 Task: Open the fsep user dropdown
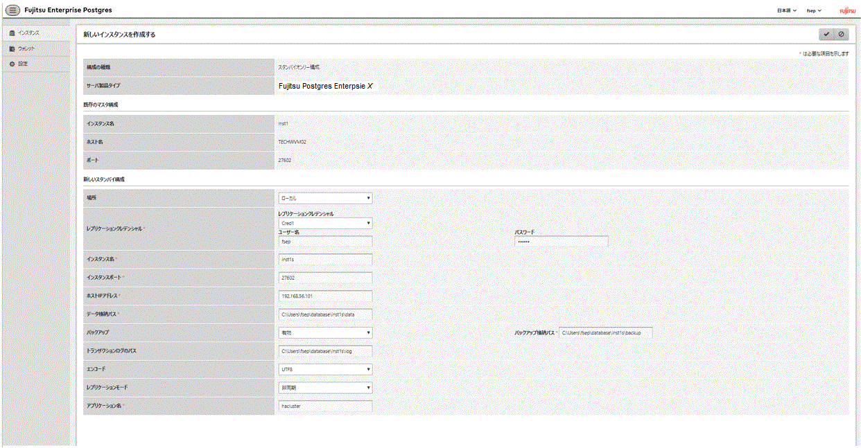pos(814,11)
